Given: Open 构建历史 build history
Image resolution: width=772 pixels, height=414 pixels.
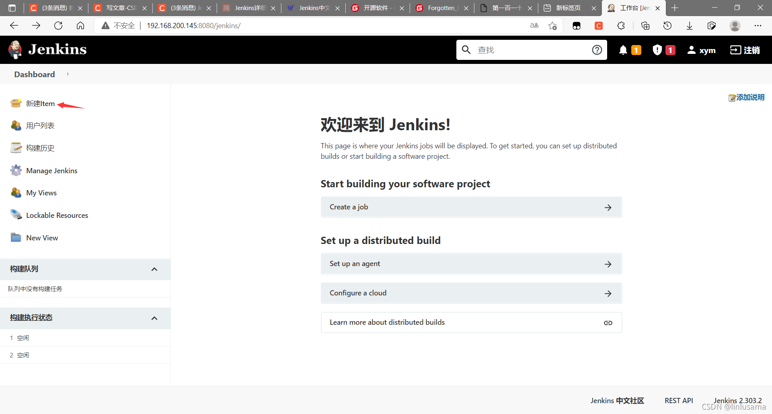Looking at the screenshot, I should [x=40, y=148].
